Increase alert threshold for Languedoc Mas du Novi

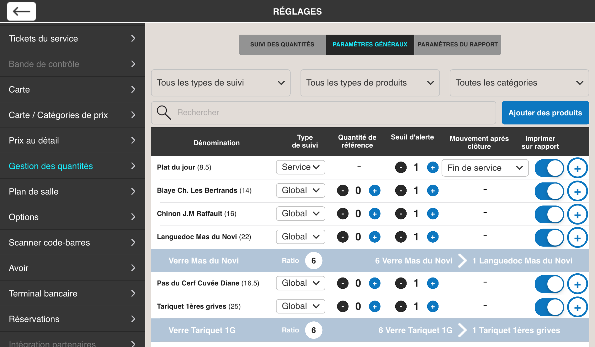pos(432,237)
